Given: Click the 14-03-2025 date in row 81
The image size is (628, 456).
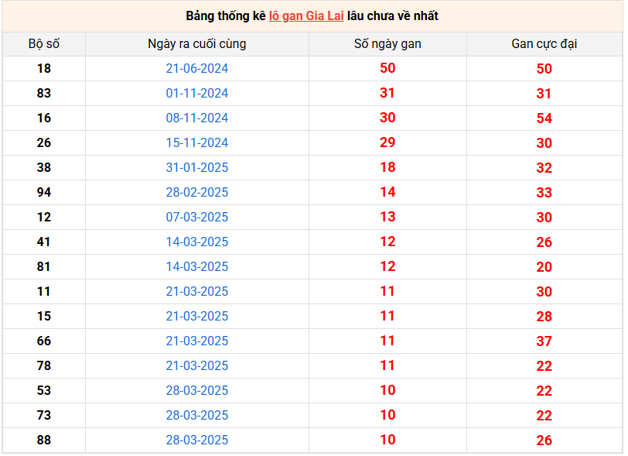Looking at the screenshot, I should [197, 267].
